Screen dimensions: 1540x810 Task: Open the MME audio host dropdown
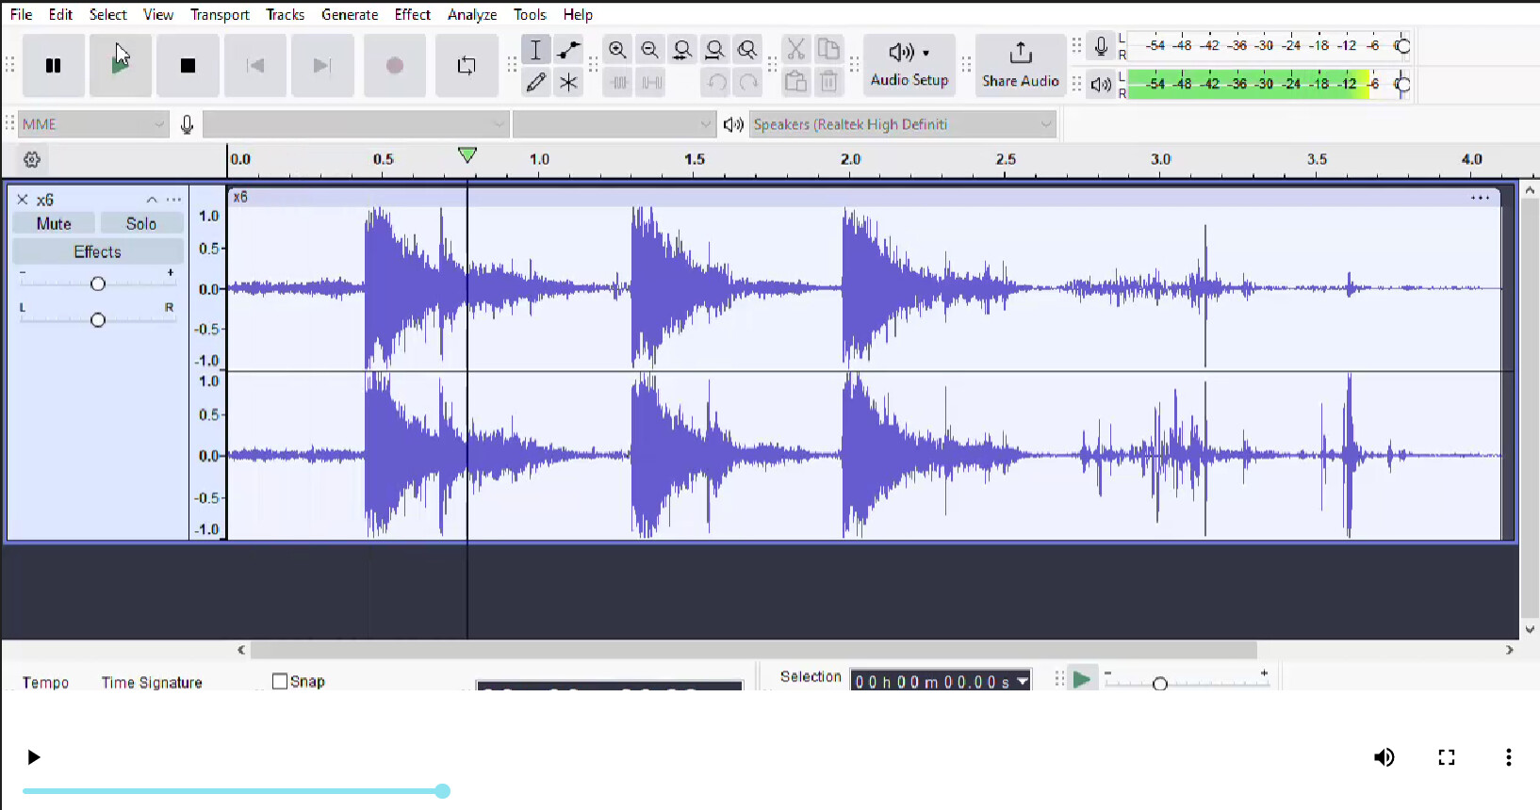coord(92,124)
